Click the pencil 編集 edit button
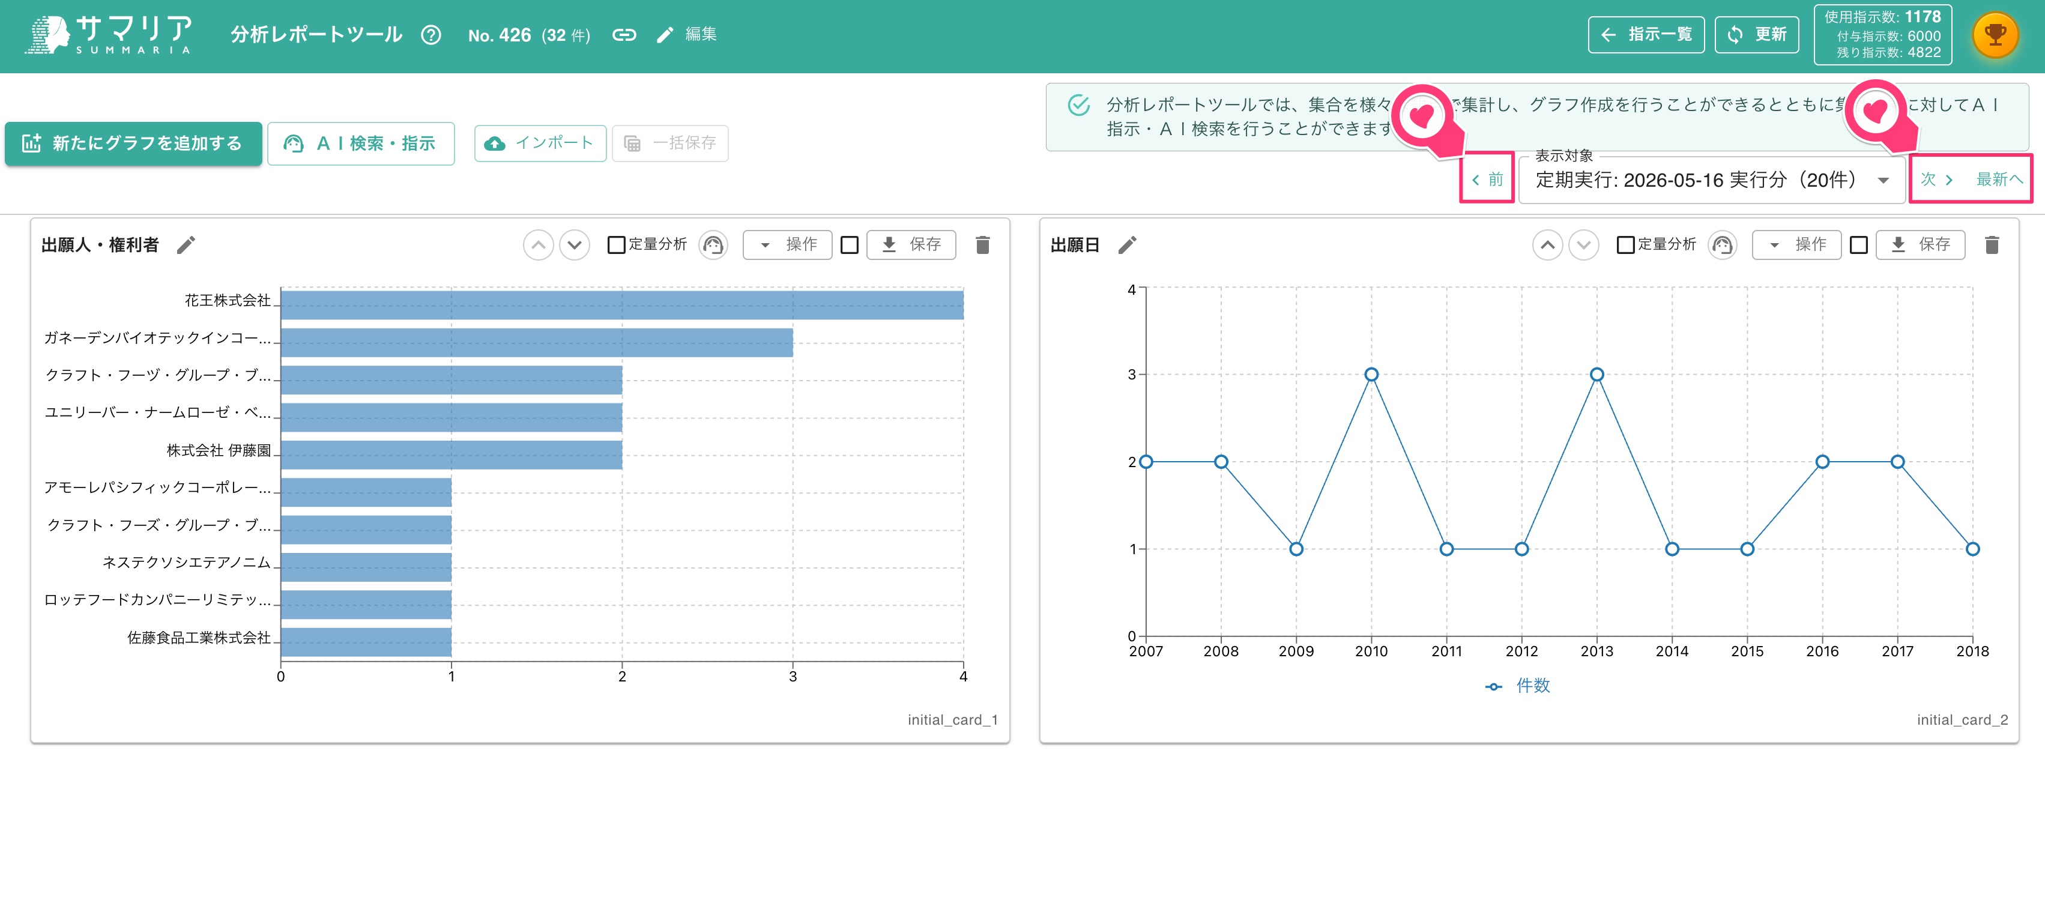The width and height of the screenshot is (2045, 903). tap(687, 34)
